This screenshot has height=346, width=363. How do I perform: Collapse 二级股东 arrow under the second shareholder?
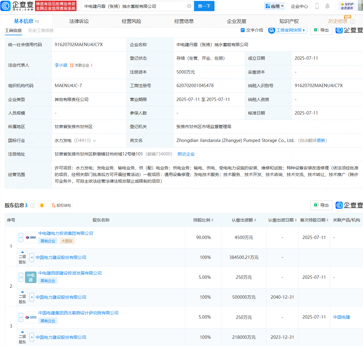click(x=22, y=292)
